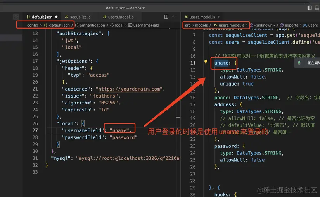Click the "access" typ value
The image size is (320, 197).
coord(99,75)
